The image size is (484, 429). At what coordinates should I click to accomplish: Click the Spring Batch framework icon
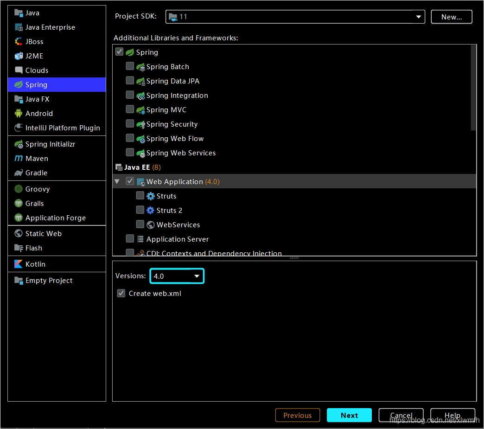140,67
